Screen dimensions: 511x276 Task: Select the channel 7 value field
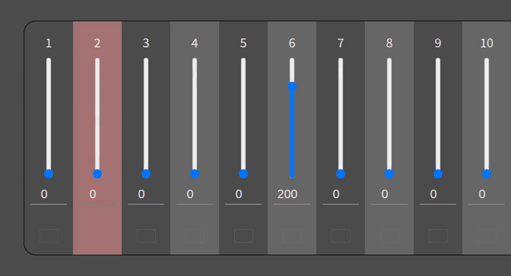tap(341, 195)
